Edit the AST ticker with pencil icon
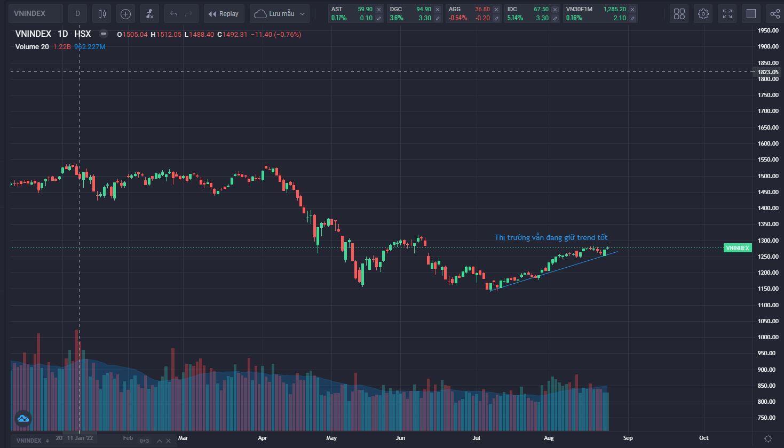Image resolution: width=784 pixels, height=448 pixels. tap(379, 18)
